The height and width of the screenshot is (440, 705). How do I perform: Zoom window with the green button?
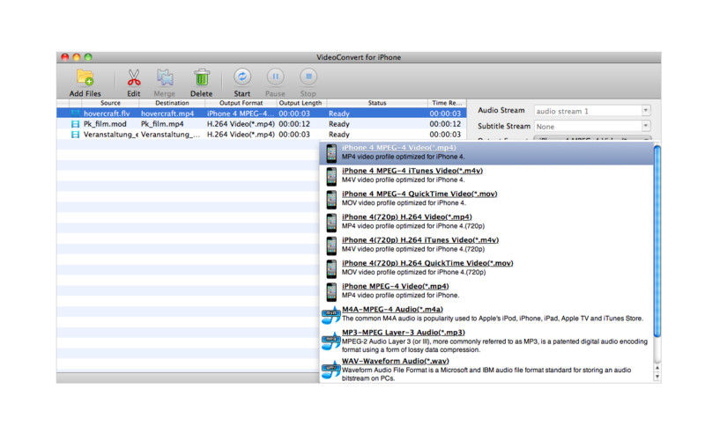point(88,57)
